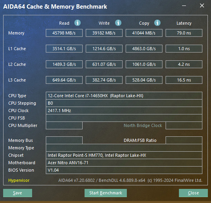Click the CPU Clock field 2417.1 MHz
Screen dimensions: 211x203
pos(124,111)
